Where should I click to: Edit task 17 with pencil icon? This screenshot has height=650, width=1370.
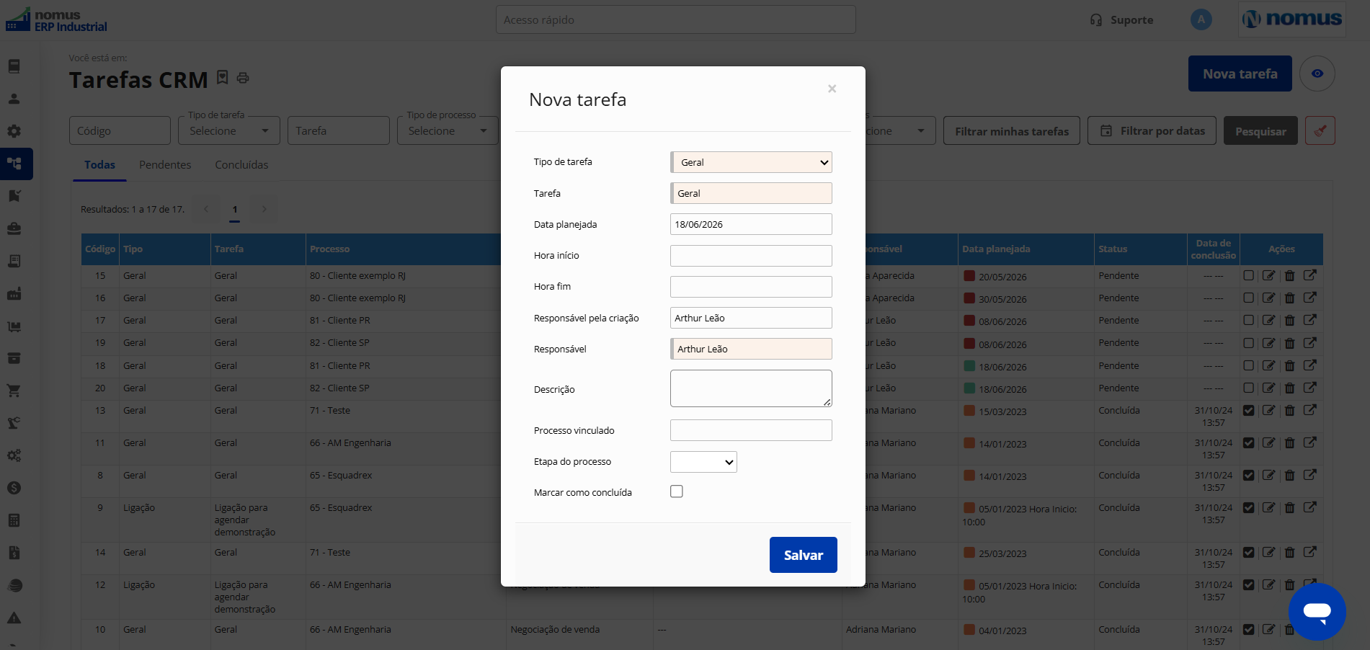(1269, 320)
